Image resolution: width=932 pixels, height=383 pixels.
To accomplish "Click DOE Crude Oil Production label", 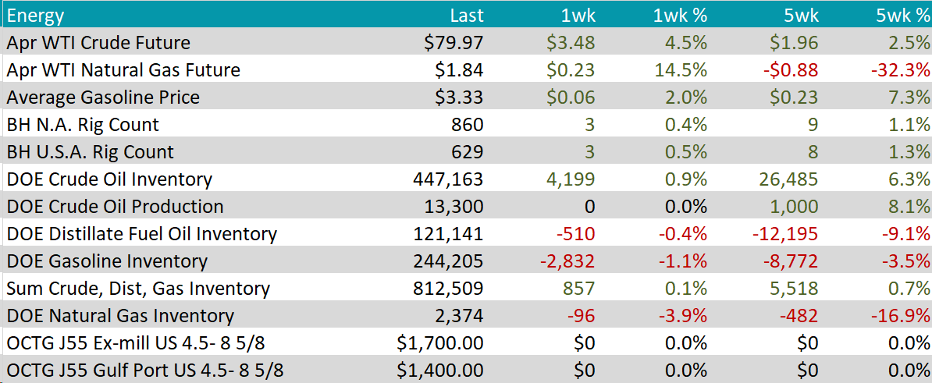I will [115, 207].
